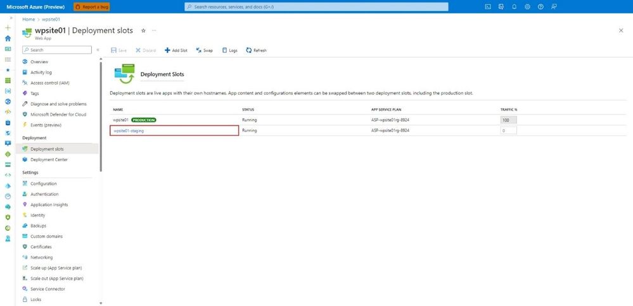Click traffic percent field showing 100
Image resolution: width=633 pixels, height=306 pixels.
pos(508,120)
